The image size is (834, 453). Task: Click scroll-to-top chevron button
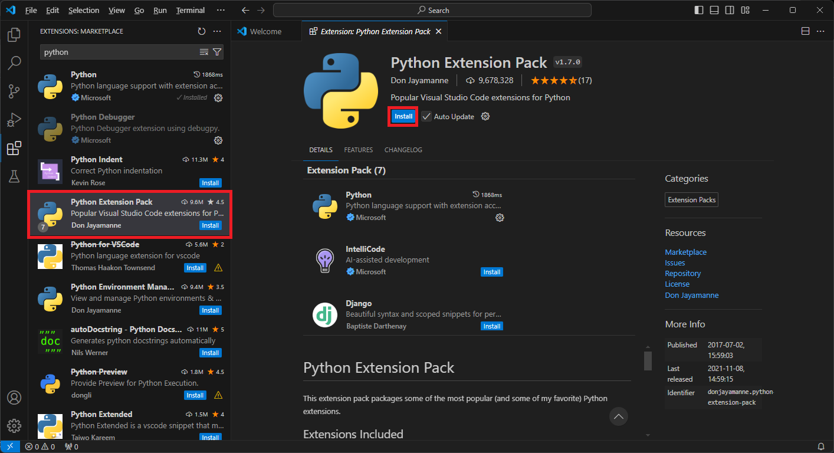tap(618, 416)
